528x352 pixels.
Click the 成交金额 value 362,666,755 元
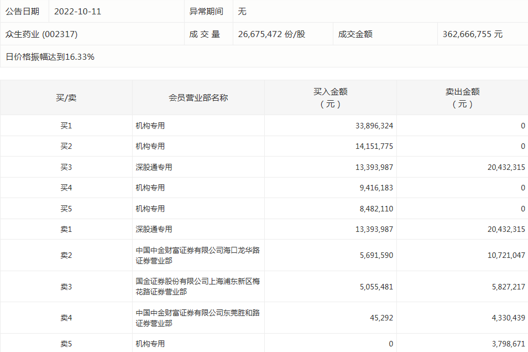(x=473, y=34)
